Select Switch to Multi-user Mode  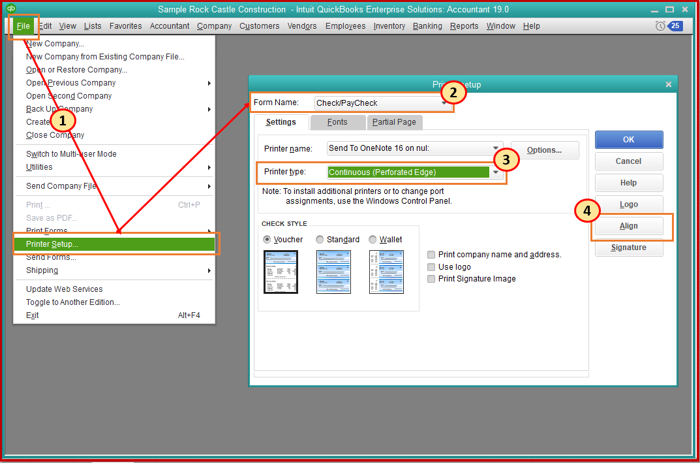(x=114, y=153)
